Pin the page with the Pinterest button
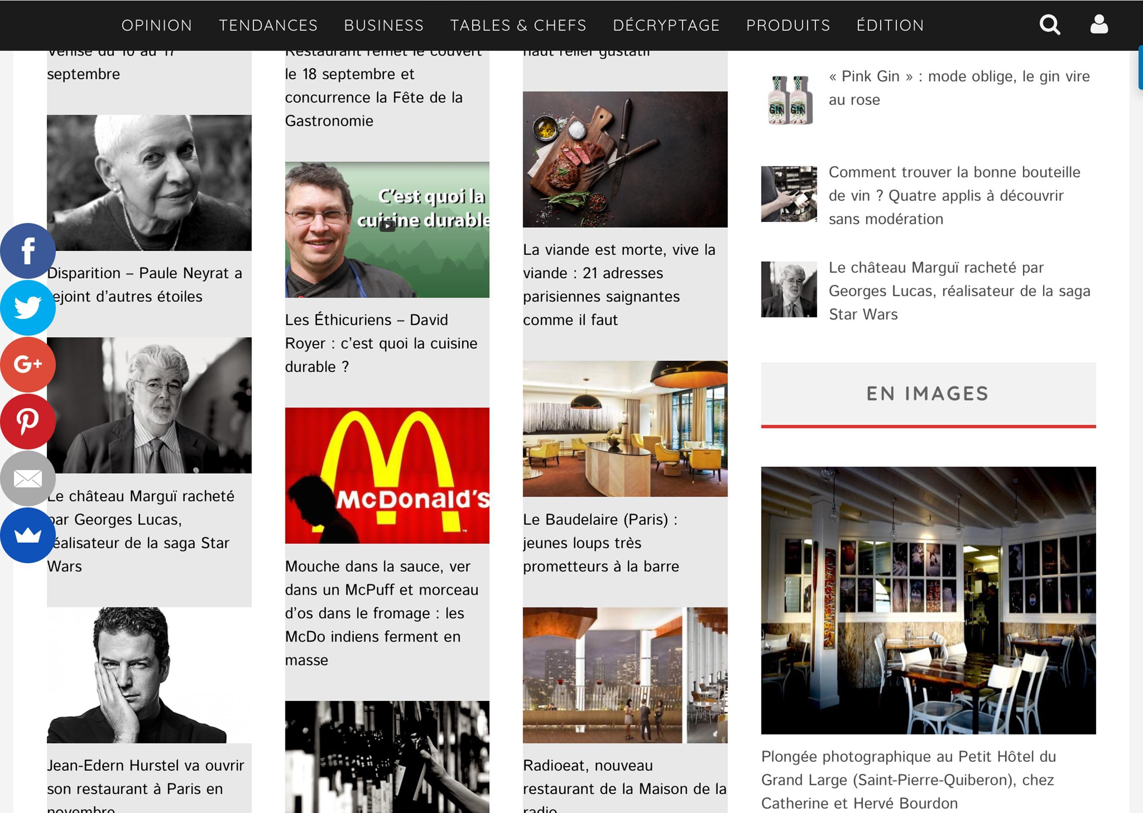The image size is (1143, 813). point(28,421)
